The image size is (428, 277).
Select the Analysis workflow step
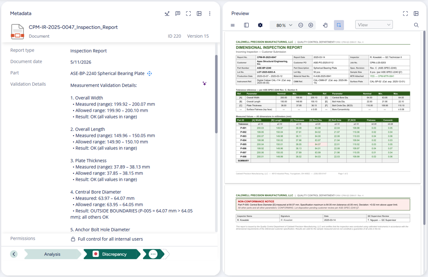pos(52,254)
